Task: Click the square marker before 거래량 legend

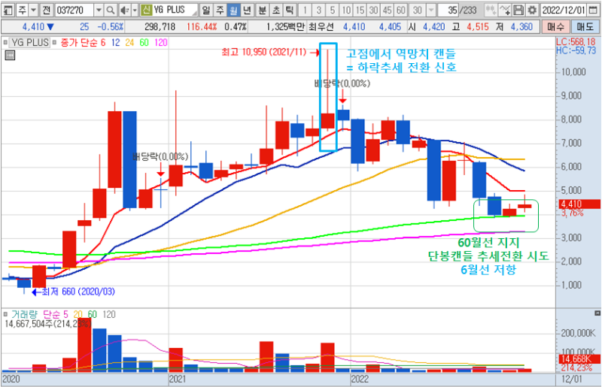Action: click(5, 314)
